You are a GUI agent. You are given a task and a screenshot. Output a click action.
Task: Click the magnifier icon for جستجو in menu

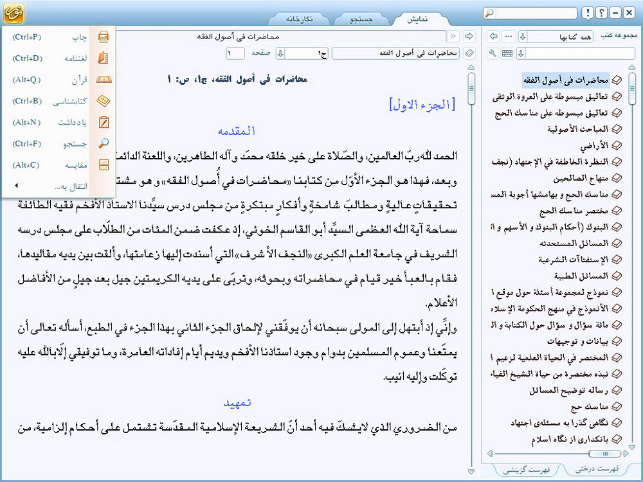point(104,143)
